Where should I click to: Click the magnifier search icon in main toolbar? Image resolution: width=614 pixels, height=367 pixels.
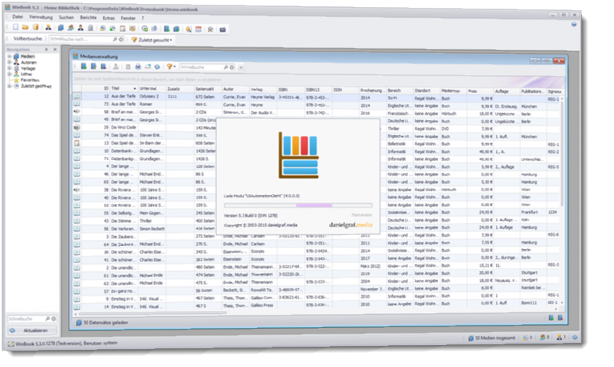tap(189, 30)
